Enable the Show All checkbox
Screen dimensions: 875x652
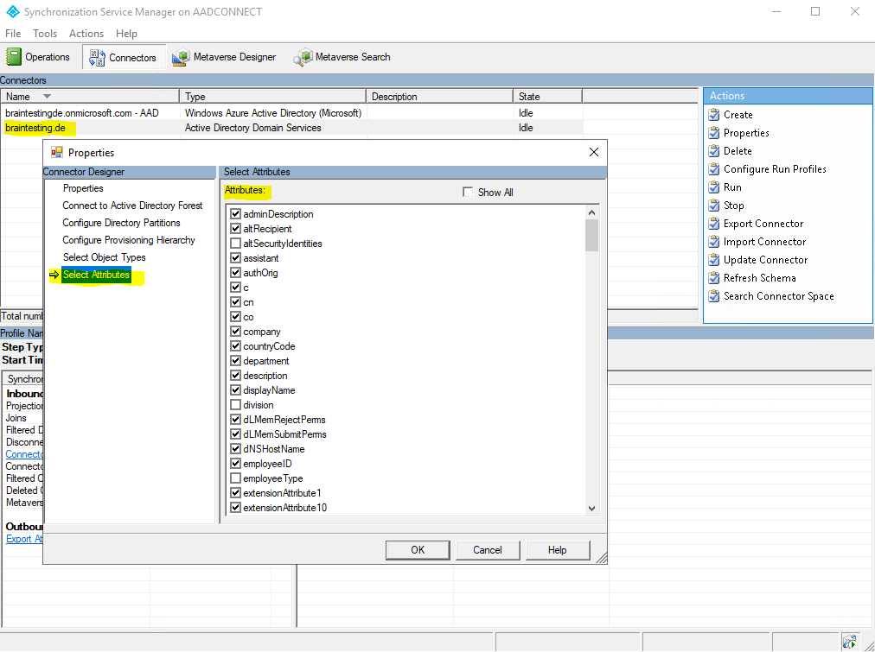coord(468,193)
